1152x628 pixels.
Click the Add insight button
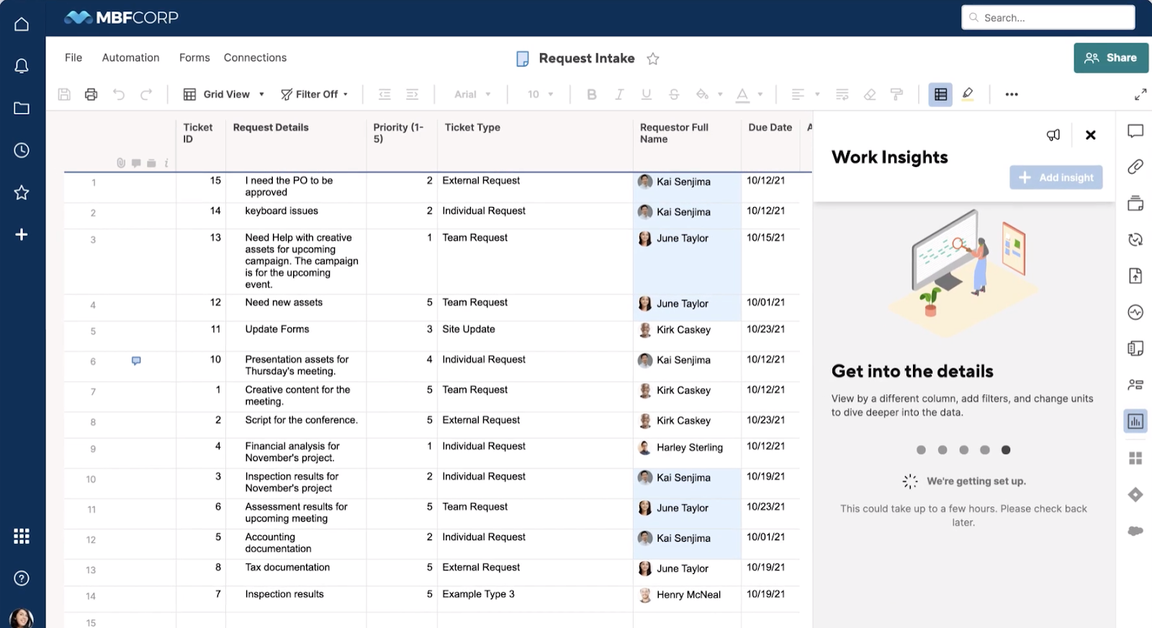tap(1056, 178)
